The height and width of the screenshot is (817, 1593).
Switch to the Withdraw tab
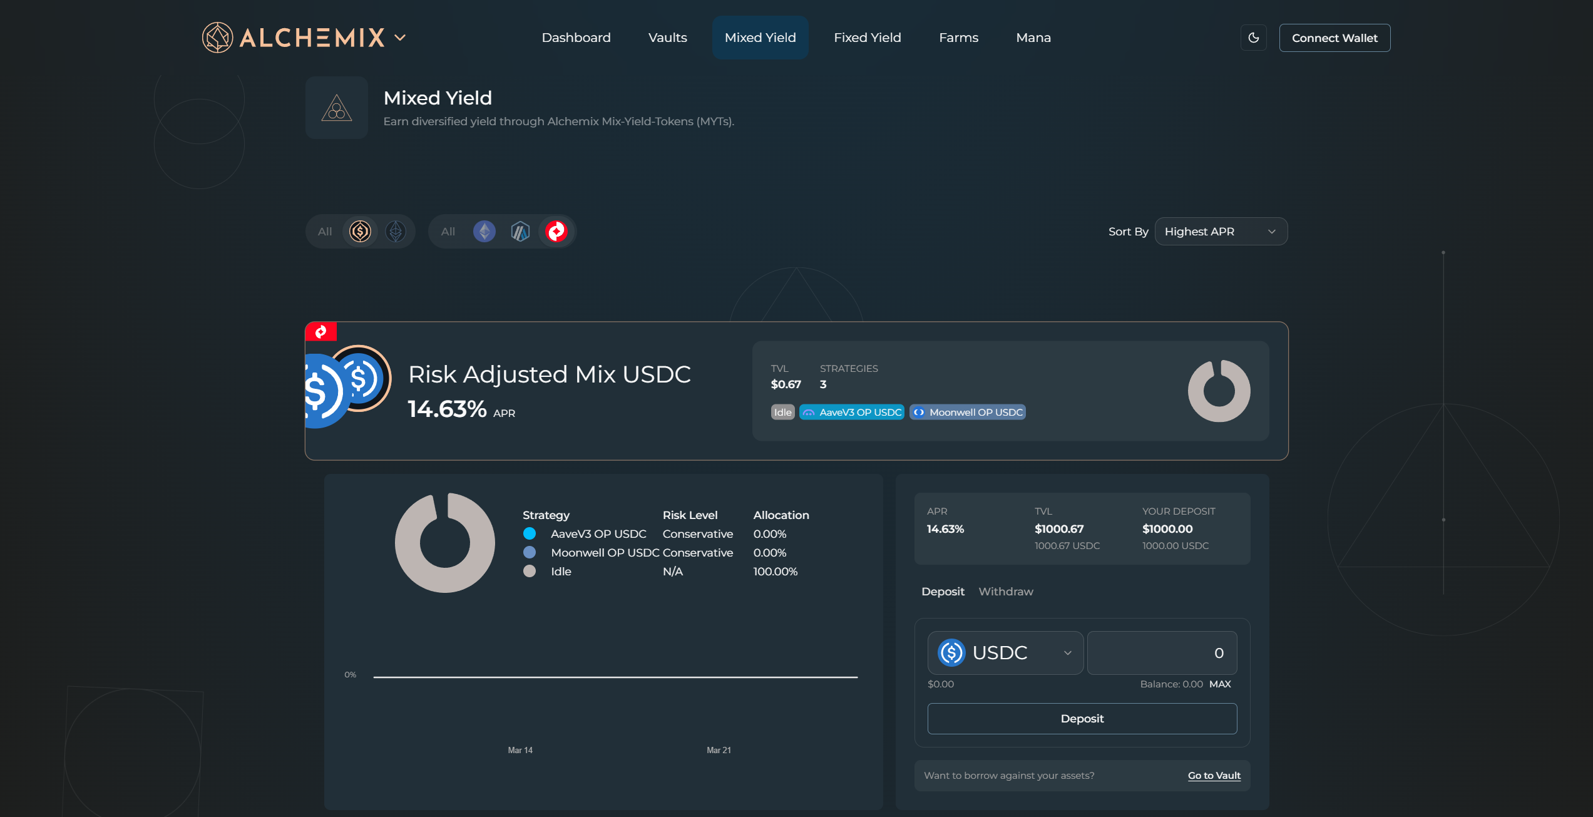click(x=1005, y=592)
